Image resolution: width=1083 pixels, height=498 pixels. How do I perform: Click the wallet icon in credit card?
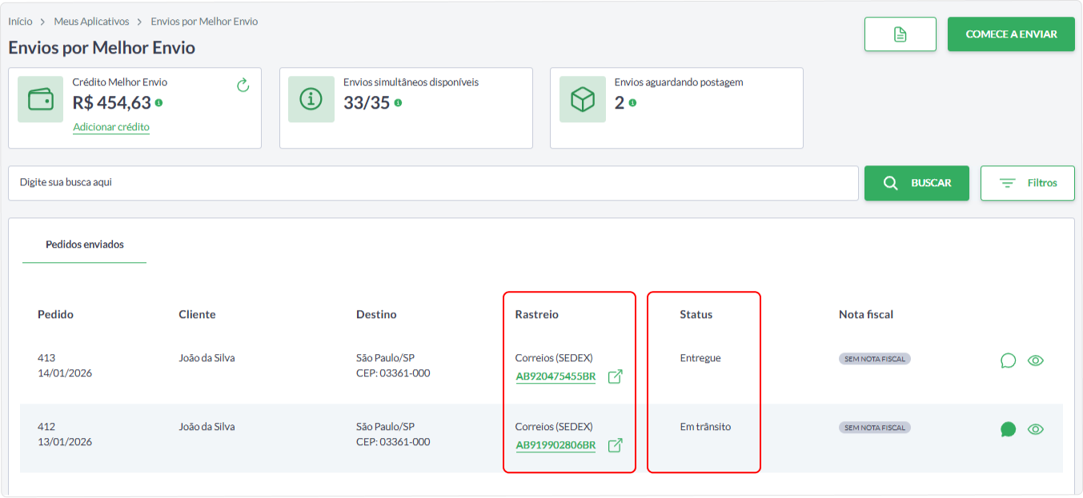41,99
